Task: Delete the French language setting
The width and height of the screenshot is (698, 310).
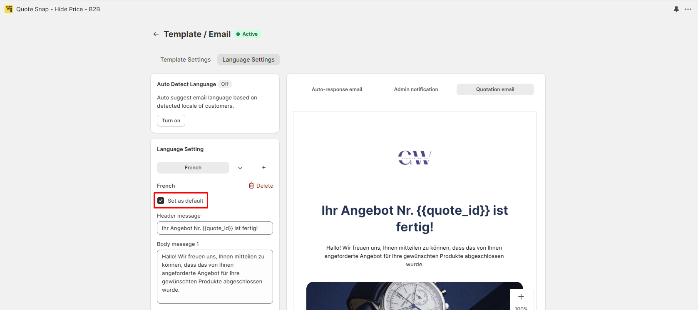Action: 261,186
